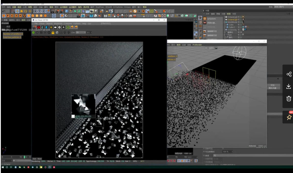This screenshot has height=173, width=293.
Task: Toggle the Y axis lock
Action: click(39, 11)
